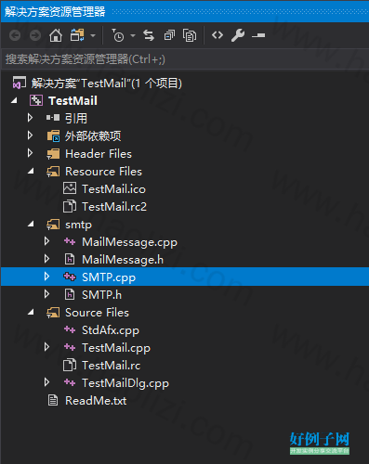Select MailMessage.cpp file
This screenshot has width=369, height=464.
click(x=129, y=242)
